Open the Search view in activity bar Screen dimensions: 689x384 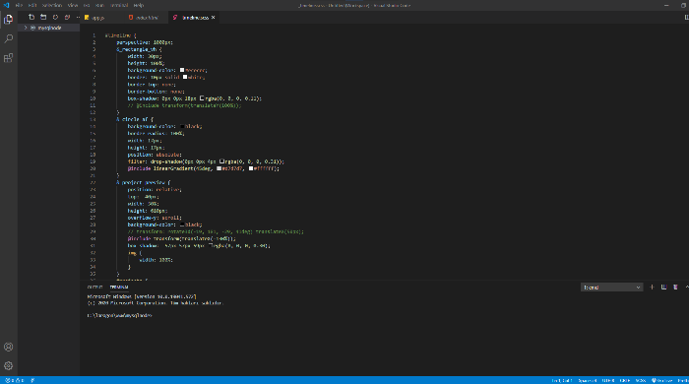[8, 38]
